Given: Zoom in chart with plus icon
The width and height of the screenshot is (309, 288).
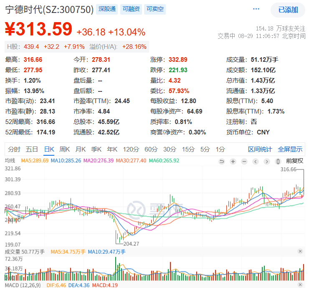Looking at the screenshot, I should tap(233, 162).
